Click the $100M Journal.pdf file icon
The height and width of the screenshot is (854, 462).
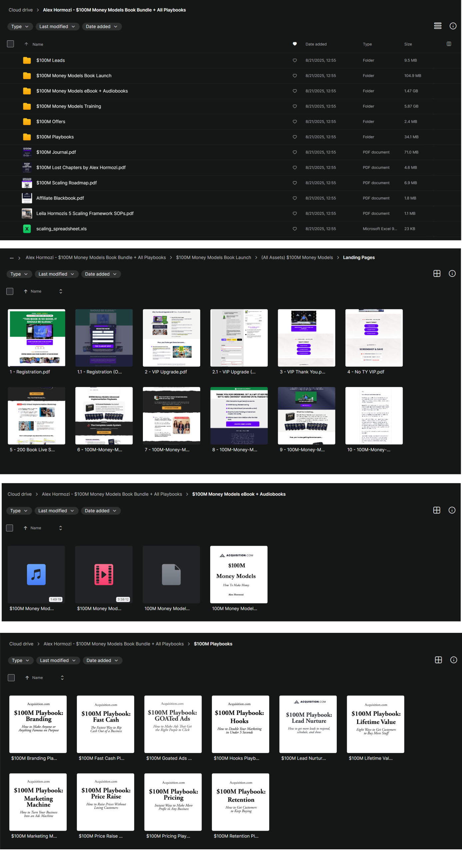pos(27,152)
